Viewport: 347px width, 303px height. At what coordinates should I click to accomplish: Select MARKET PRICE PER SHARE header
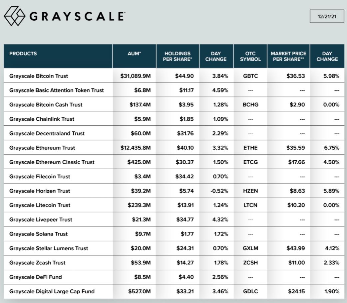pos(288,56)
